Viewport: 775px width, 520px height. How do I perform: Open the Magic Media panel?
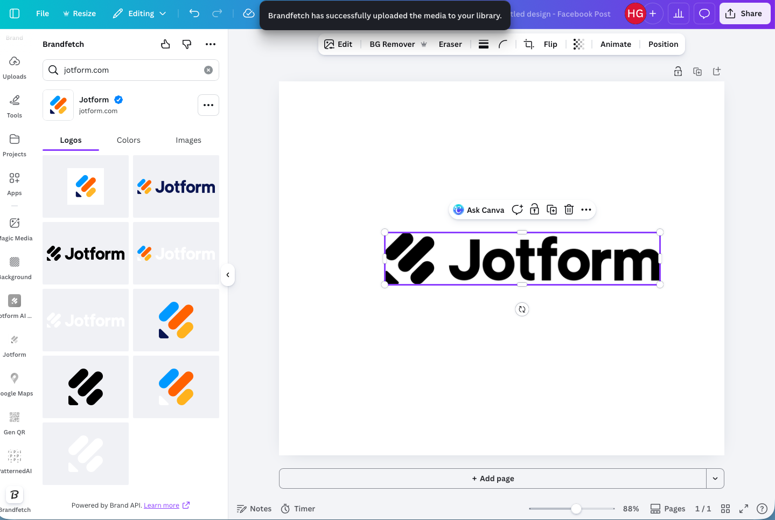click(14, 227)
